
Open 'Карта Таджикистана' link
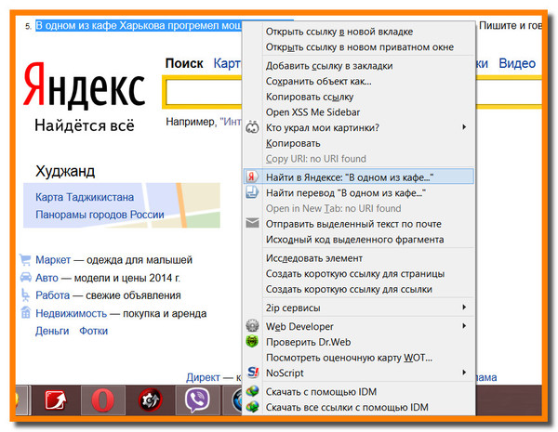point(85,197)
